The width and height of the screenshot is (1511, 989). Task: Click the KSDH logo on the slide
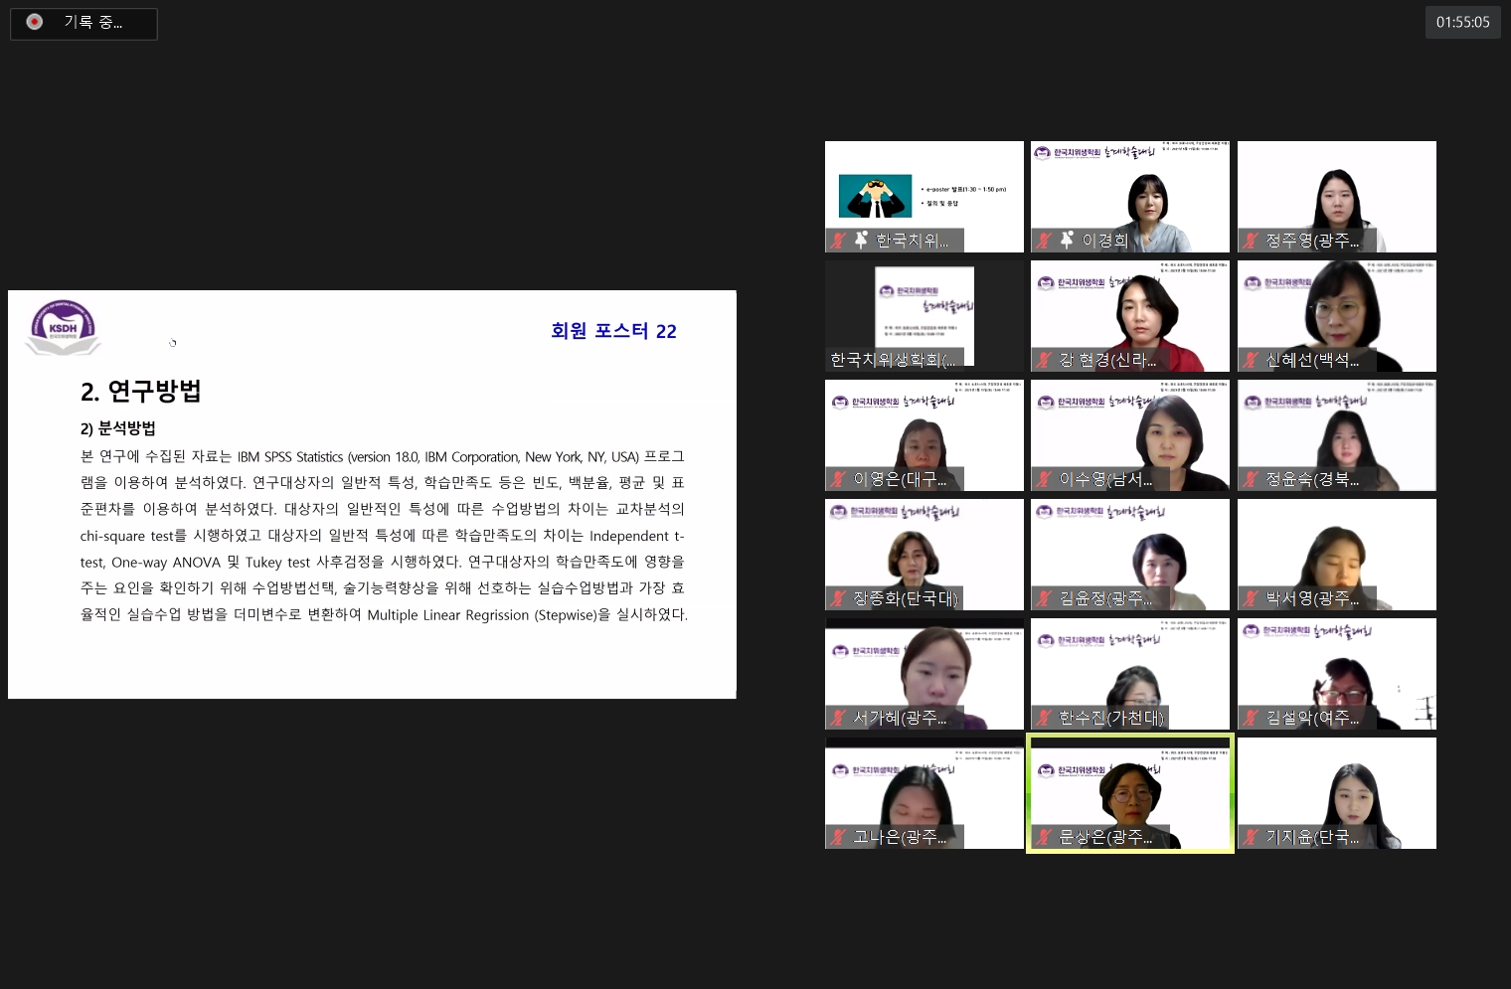[63, 327]
